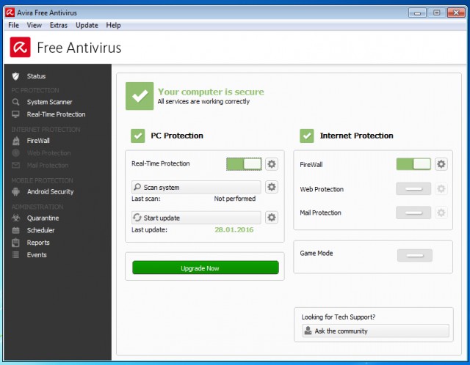Open Events in the sidebar
This screenshot has height=365, width=470.
pos(37,255)
